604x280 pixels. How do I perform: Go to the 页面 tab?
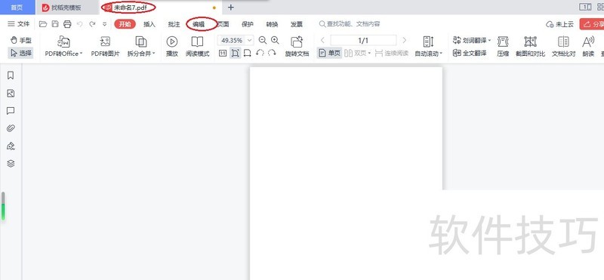point(223,24)
